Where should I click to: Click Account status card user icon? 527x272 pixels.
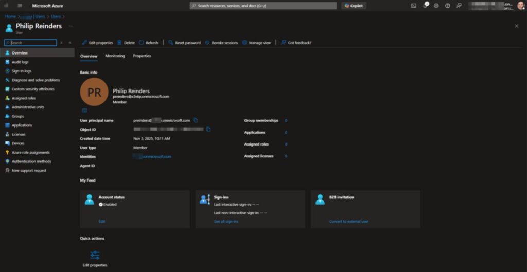pos(90,200)
